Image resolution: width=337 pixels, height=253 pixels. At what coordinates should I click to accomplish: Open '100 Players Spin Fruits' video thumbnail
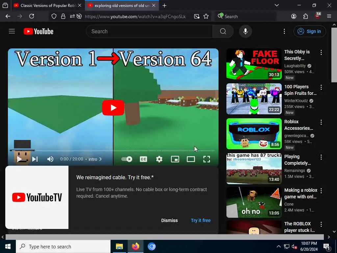[254, 99]
